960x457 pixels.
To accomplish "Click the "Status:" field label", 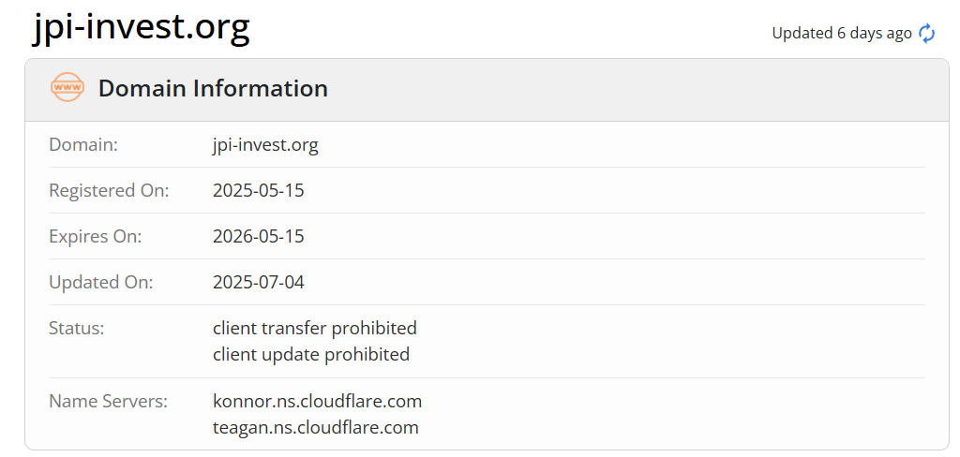I will [x=76, y=329].
